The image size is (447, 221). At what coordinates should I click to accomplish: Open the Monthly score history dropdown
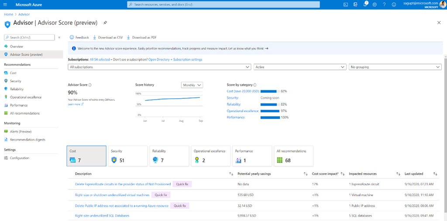pos(192,85)
